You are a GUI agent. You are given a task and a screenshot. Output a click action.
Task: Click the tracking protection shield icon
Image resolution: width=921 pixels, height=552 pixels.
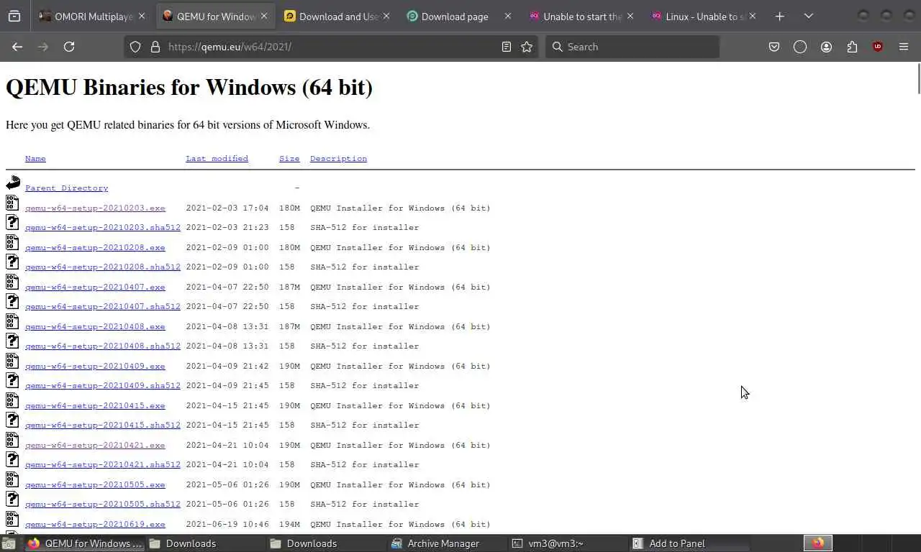point(135,47)
